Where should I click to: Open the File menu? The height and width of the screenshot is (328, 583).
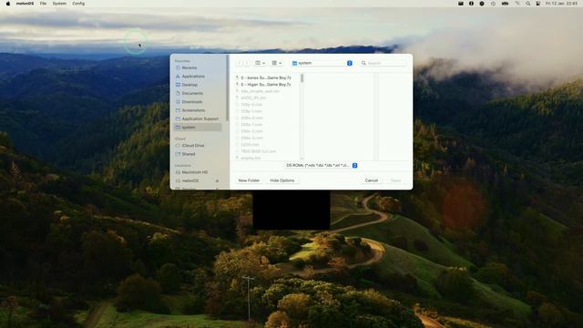43,4
